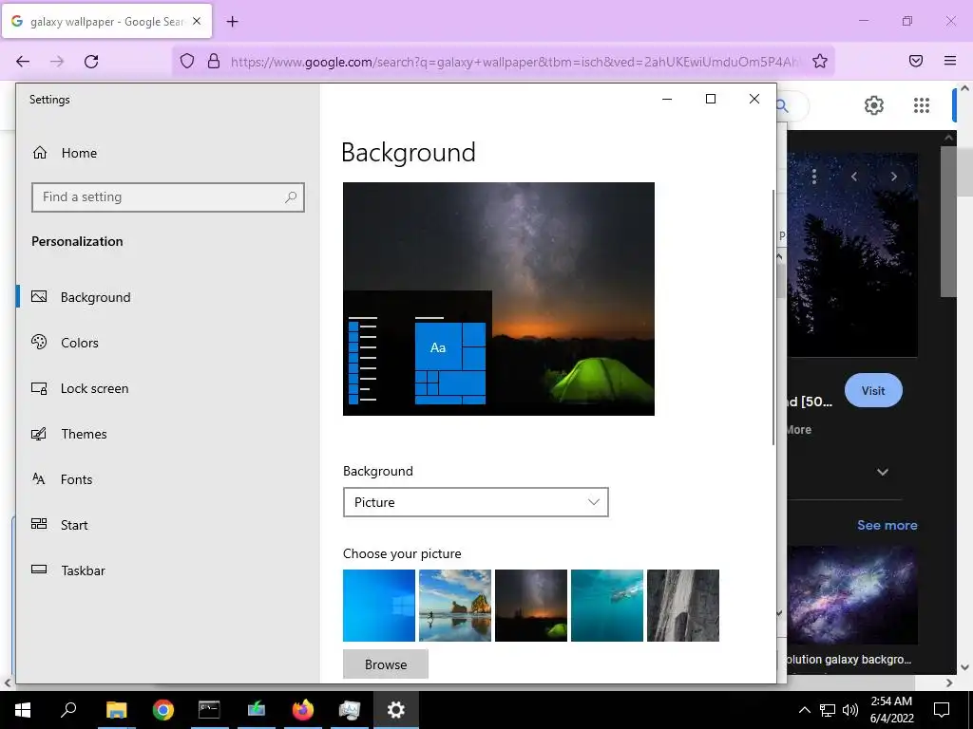Open the taskbar search icon
The width and height of the screenshot is (973, 729).
(68, 710)
